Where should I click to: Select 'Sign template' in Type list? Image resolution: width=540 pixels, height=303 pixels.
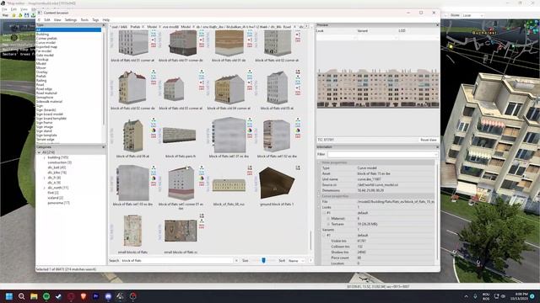(x=46, y=135)
